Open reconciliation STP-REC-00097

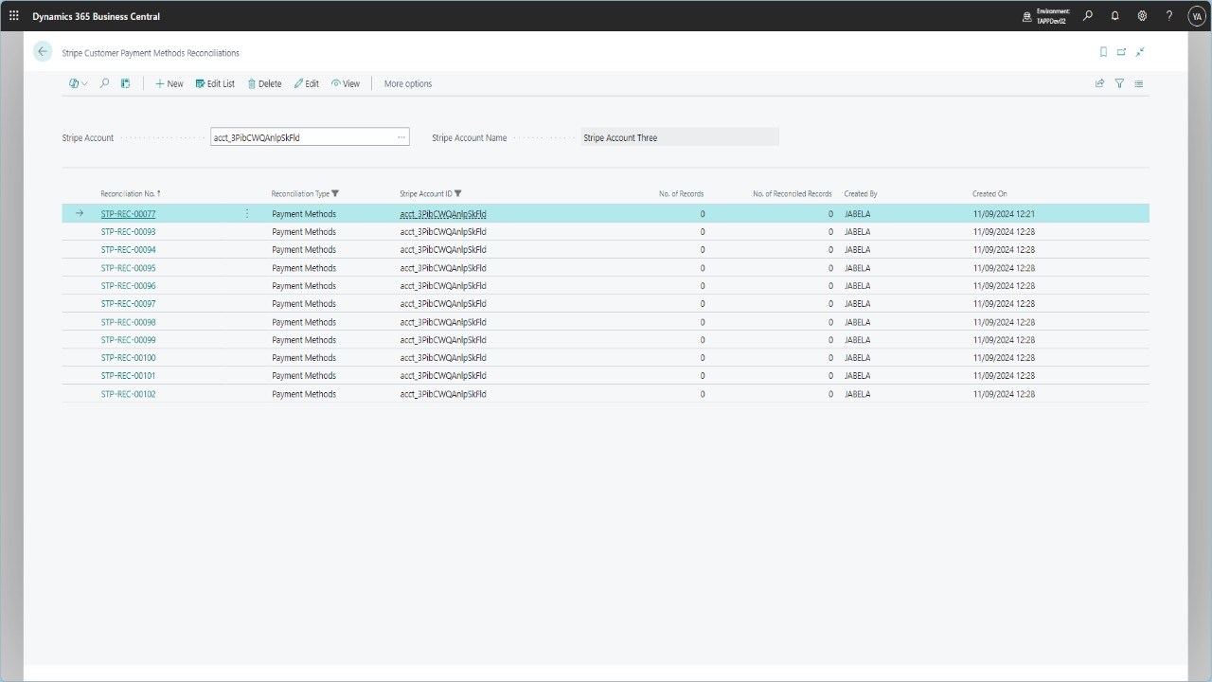tap(128, 303)
